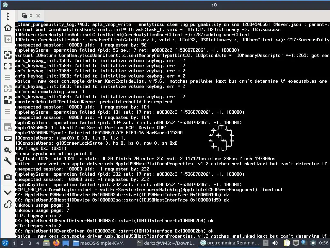
Task: Open the start menu on the taskbar
Action: (x=5, y=243)
